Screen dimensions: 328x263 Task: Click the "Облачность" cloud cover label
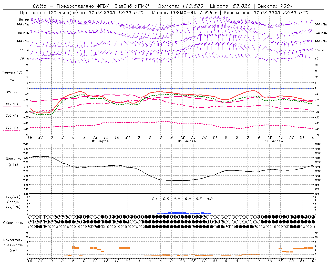coord(13,223)
